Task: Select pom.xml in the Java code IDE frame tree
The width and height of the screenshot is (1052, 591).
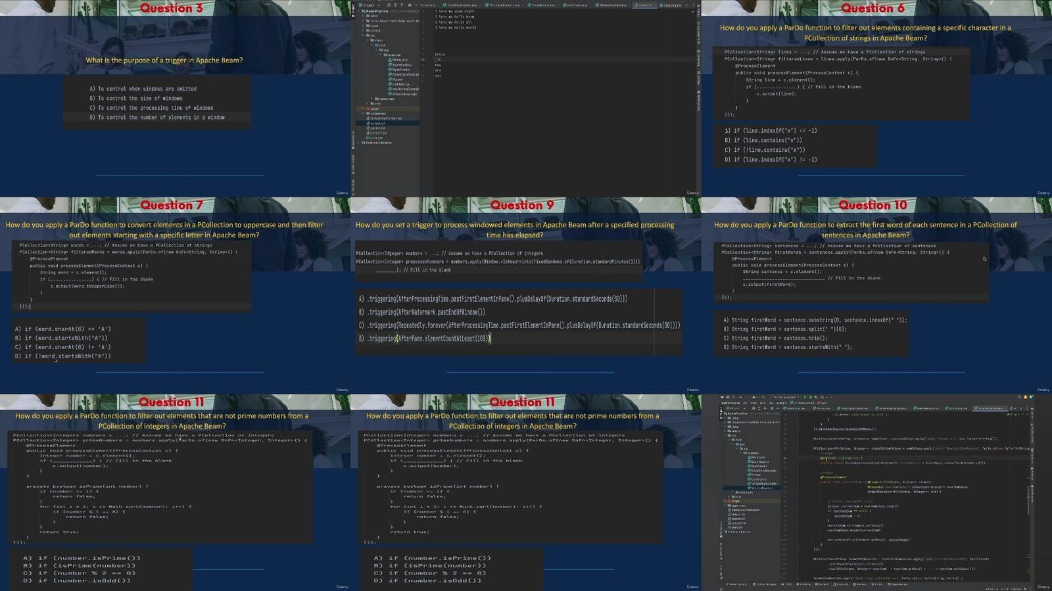Action: [x=736, y=527]
